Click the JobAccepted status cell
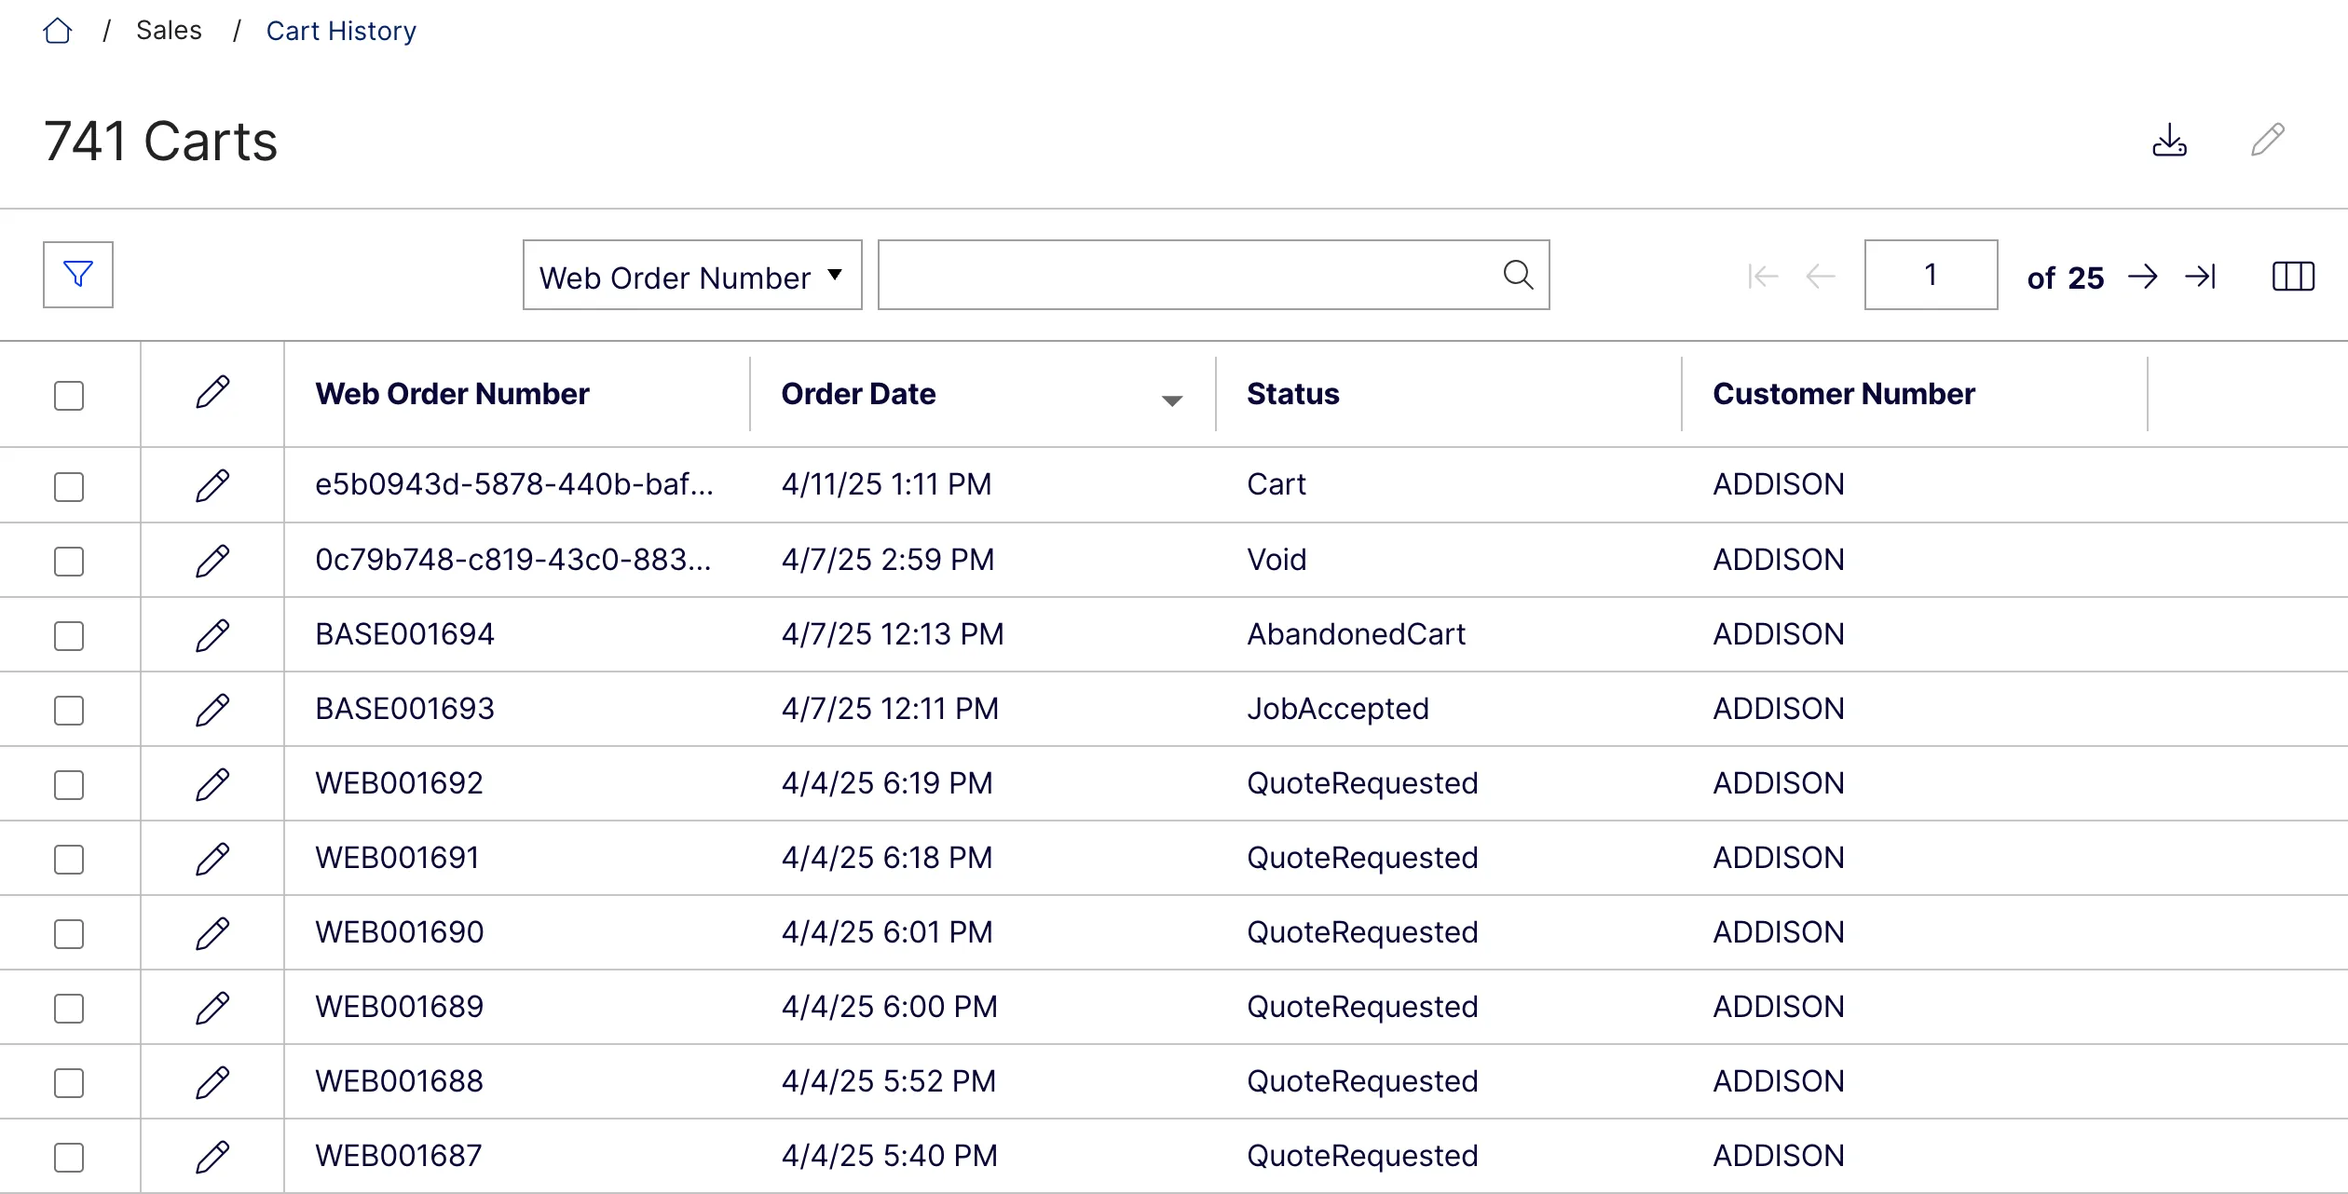The image size is (2348, 1194). (1338, 709)
